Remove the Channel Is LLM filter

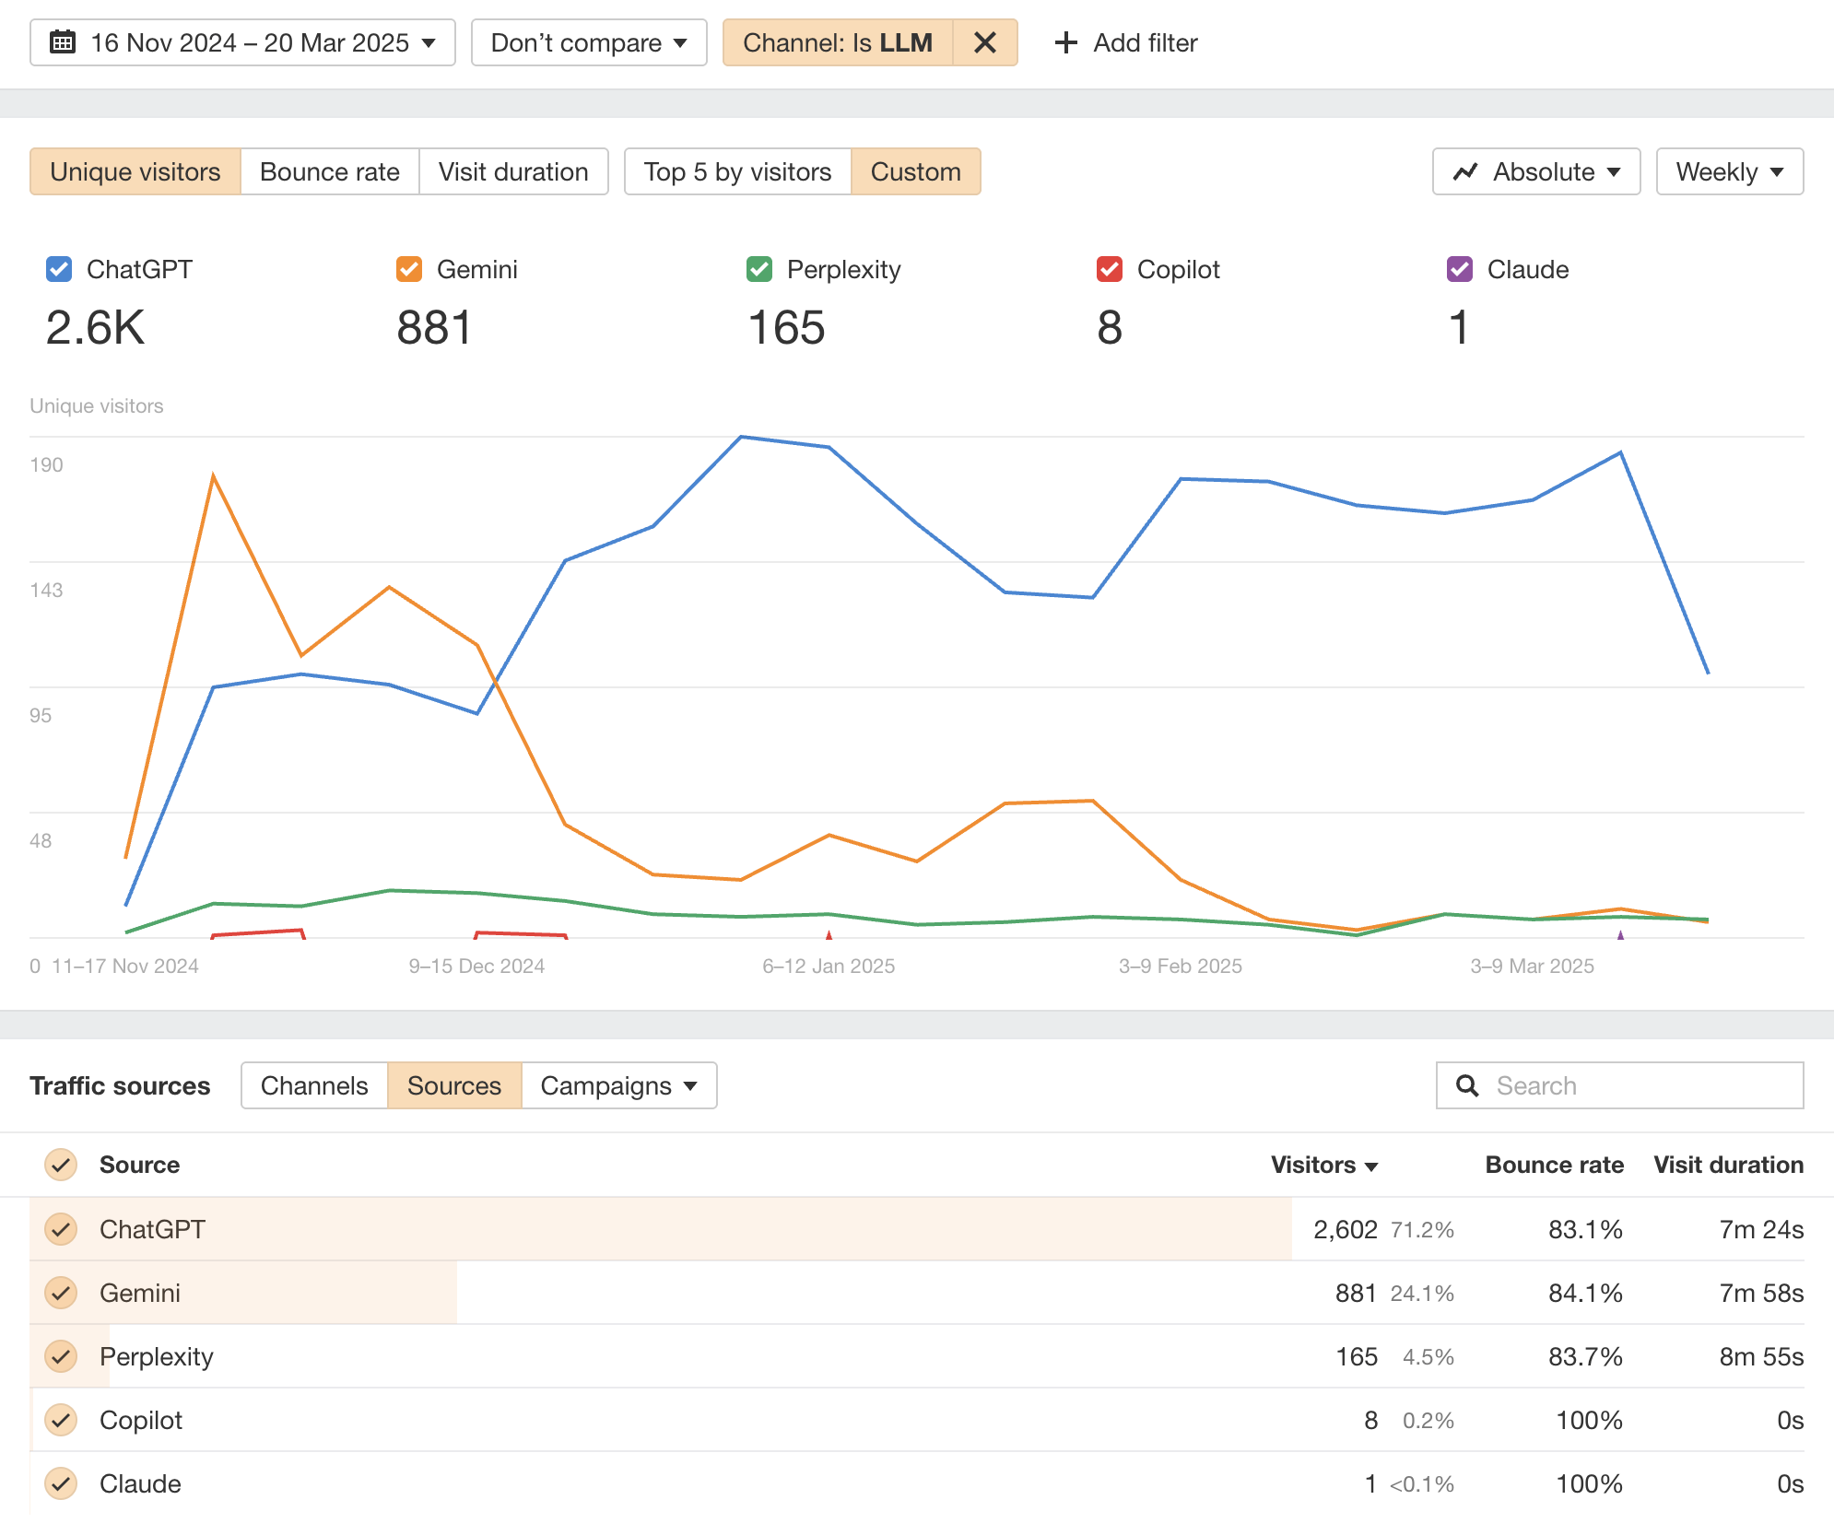(x=984, y=42)
